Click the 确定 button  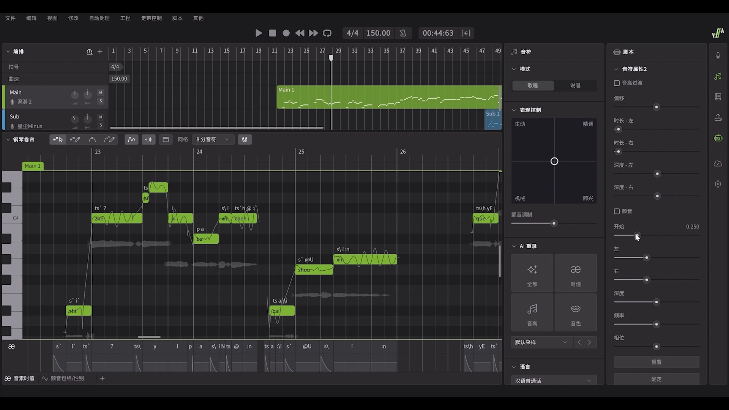click(x=656, y=379)
